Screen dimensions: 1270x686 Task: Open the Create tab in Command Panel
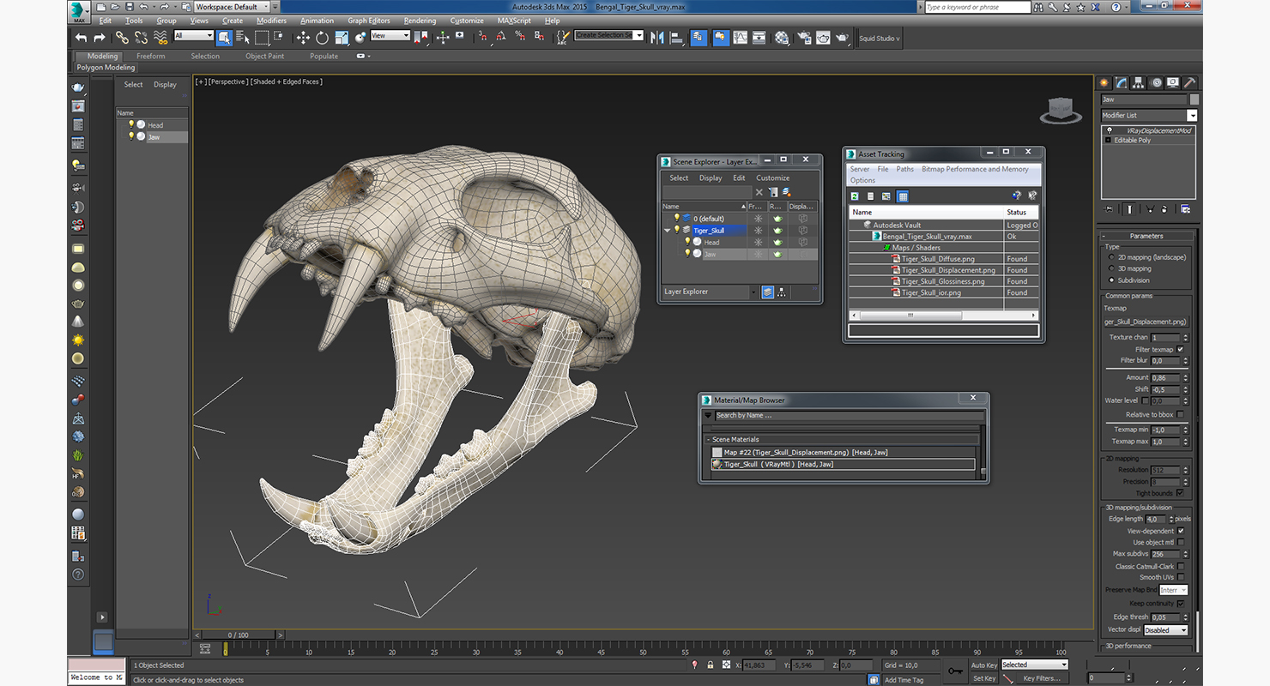tap(1105, 82)
